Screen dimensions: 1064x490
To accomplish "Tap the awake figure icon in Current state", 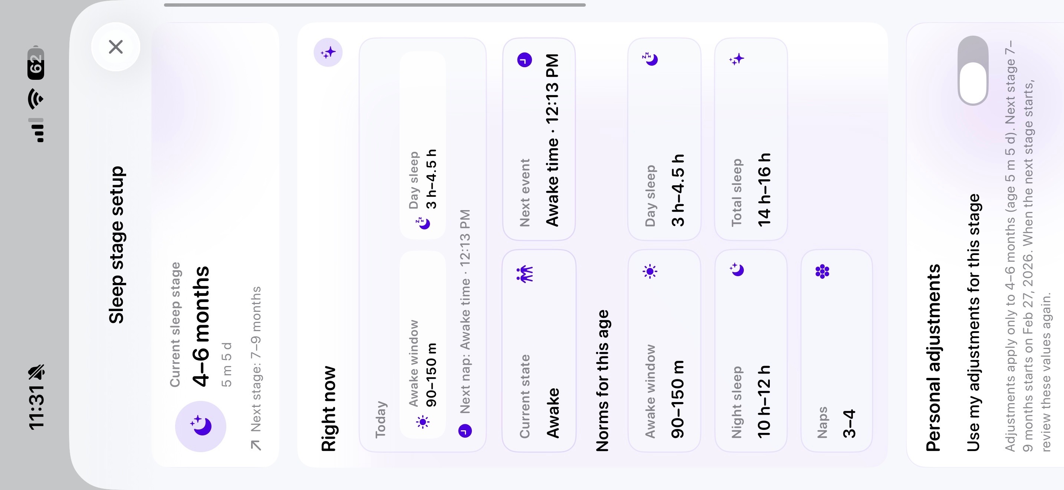I will (525, 273).
